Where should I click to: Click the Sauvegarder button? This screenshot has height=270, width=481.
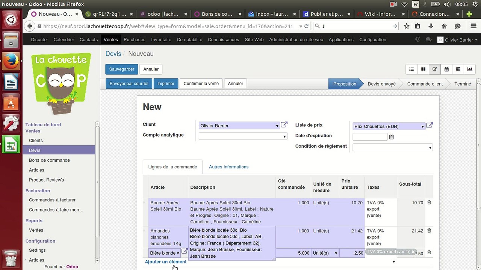click(121, 69)
